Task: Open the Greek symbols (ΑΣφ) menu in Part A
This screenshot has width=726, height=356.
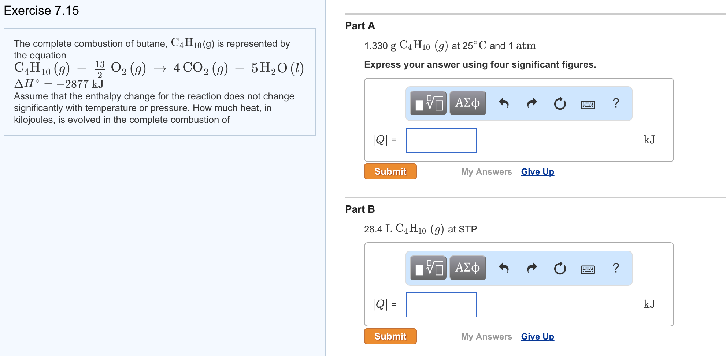Action: pos(468,103)
